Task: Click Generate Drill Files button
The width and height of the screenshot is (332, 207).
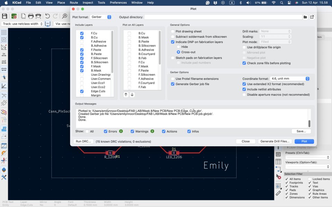Action: [275, 141]
